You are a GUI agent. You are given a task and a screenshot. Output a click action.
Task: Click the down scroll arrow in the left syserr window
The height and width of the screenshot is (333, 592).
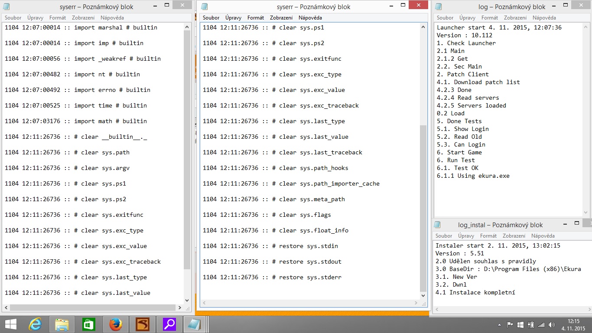point(187,300)
